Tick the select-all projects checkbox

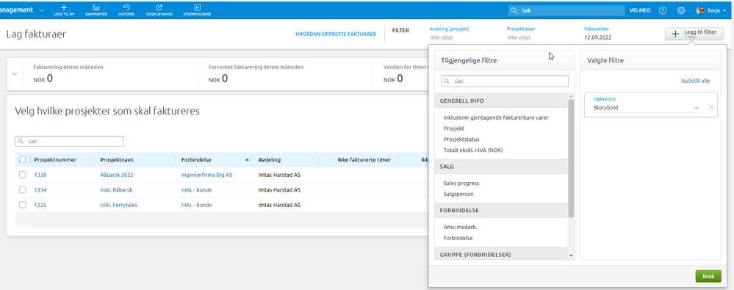click(x=23, y=160)
